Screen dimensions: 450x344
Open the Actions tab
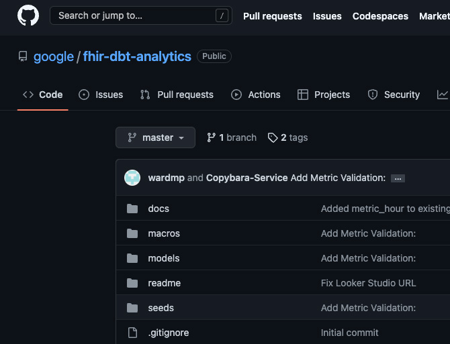[255, 95]
